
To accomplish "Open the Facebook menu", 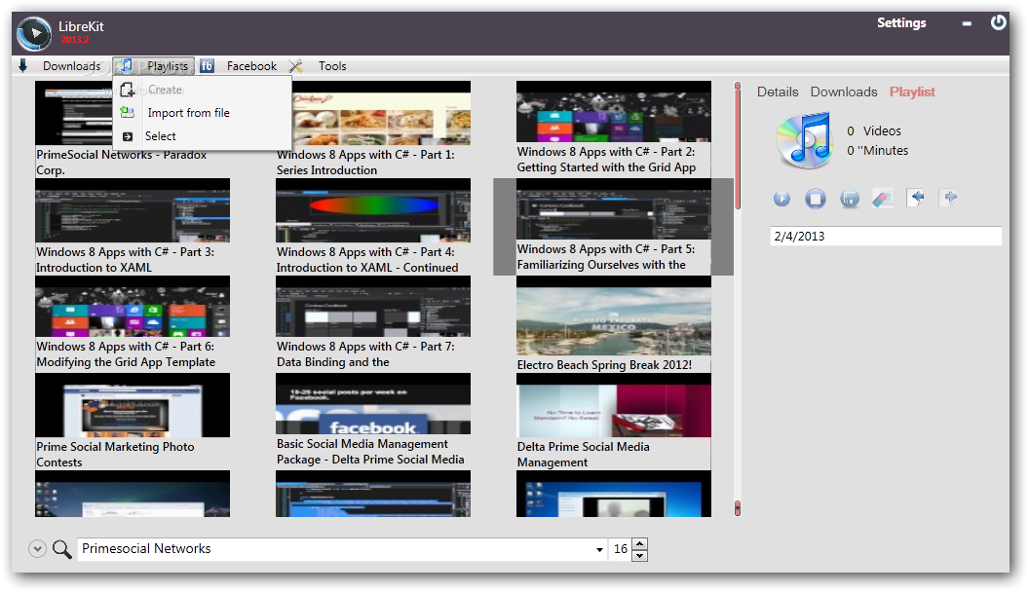I will coord(251,65).
